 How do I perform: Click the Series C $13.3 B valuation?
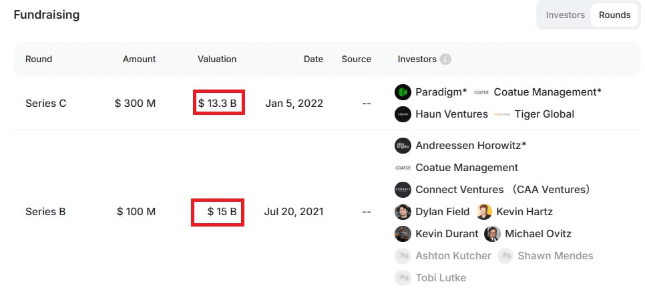(218, 104)
